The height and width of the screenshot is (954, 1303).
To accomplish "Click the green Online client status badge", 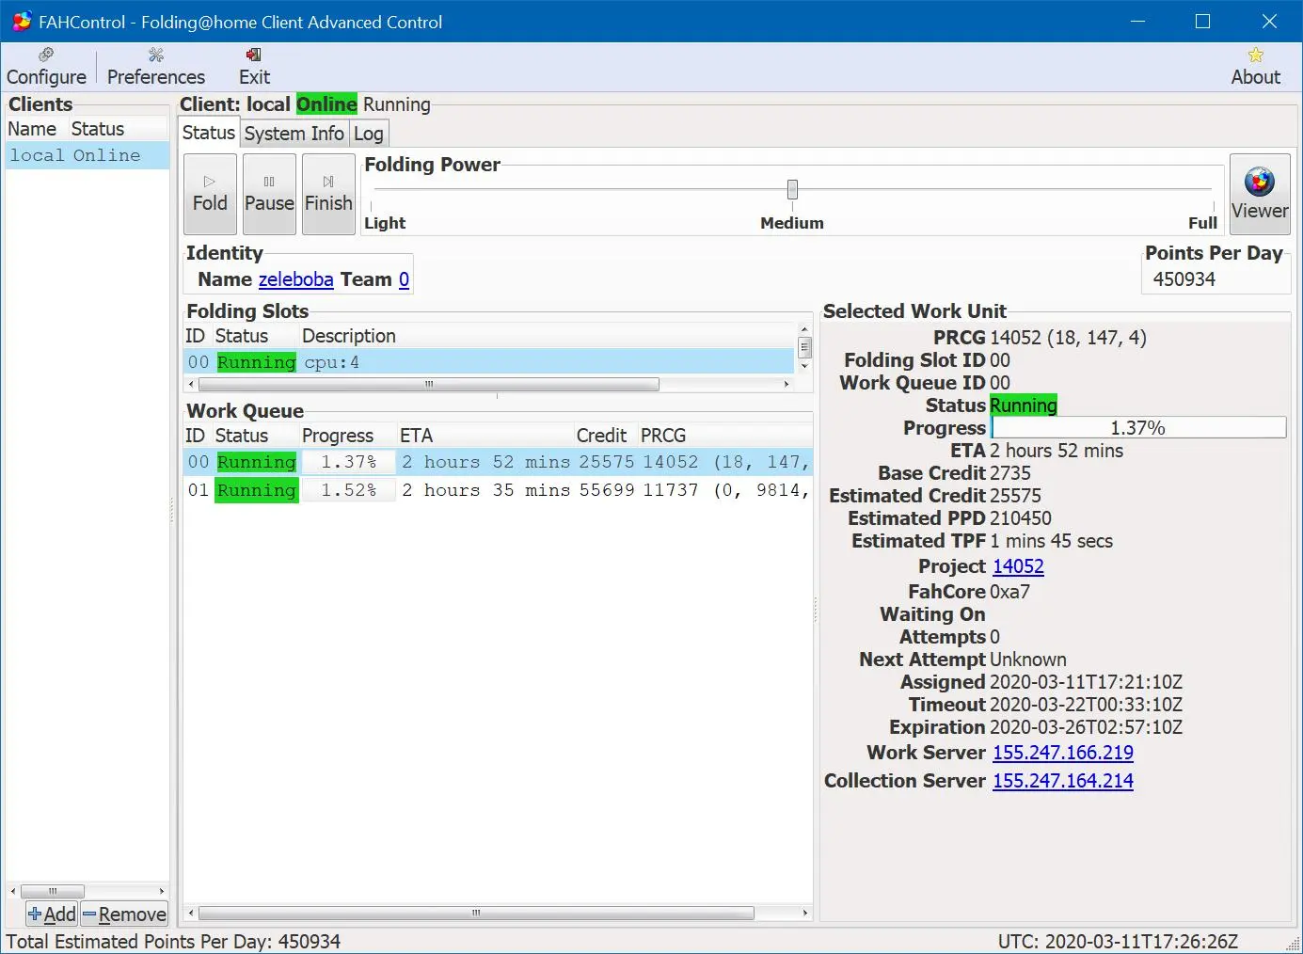I will 326,104.
